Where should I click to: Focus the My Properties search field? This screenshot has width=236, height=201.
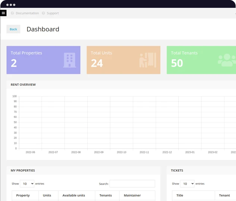[x=132, y=183]
